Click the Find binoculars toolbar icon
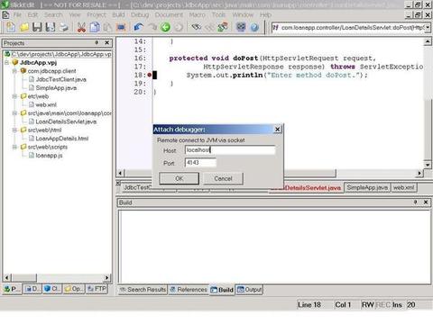Image resolution: width=433 pixels, height=324 pixels. (x=197, y=27)
